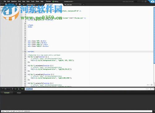Open the Selection menu
Viewport: 155px width, 113px height.
(14, 2)
